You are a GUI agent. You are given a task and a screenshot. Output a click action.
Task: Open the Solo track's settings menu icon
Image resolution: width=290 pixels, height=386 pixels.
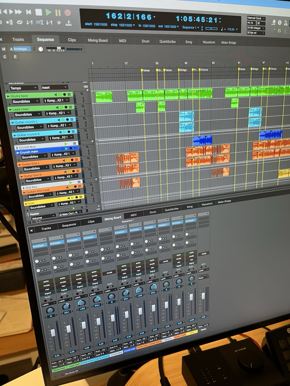coord(81,197)
